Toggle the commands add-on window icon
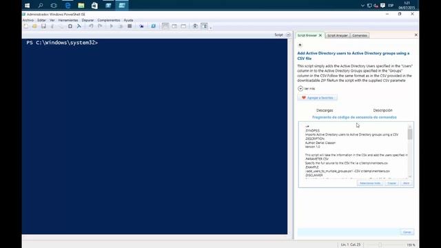The width and height of the screenshot is (441, 248). (195, 26)
